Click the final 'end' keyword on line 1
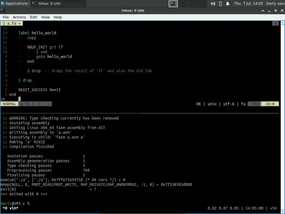 pyautogui.click(x=13, y=94)
